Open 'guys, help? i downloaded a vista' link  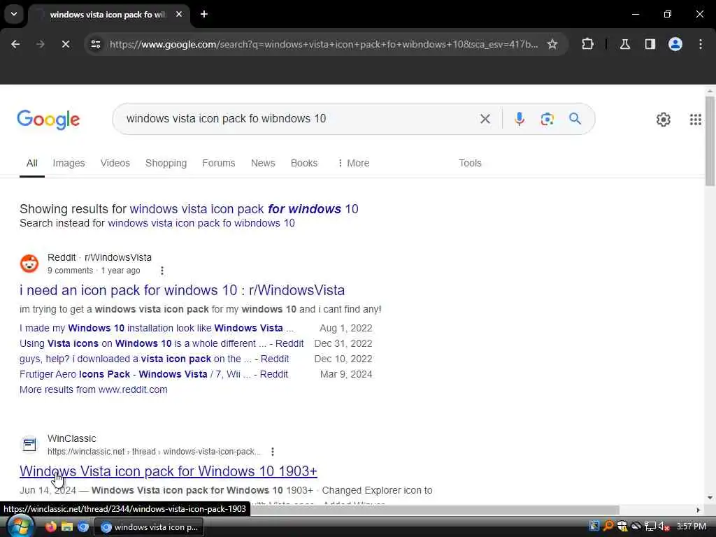[155, 359]
